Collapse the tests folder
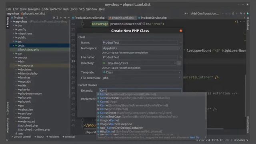The height and width of the screenshot is (144, 256). [14, 46]
